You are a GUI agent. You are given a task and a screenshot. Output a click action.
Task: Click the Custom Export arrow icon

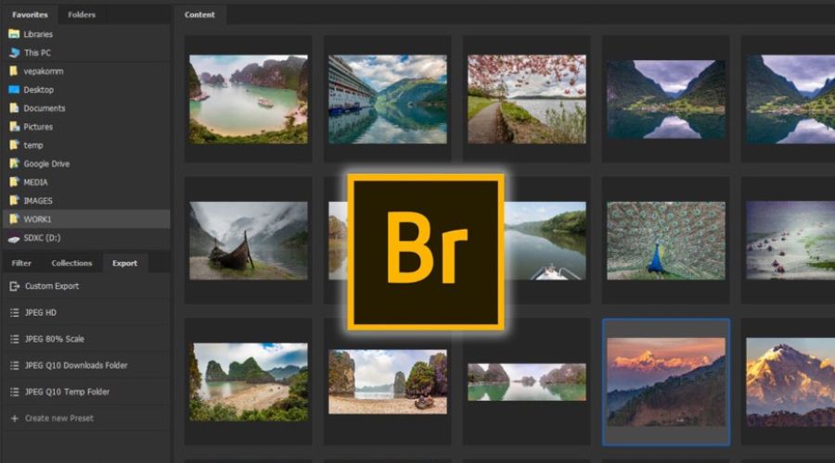(14, 286)
